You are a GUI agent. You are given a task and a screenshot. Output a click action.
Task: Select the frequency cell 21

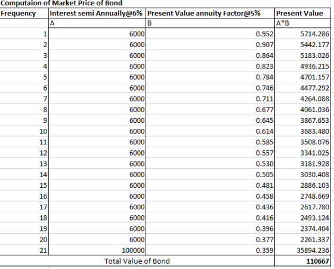[x=24, y=251]
